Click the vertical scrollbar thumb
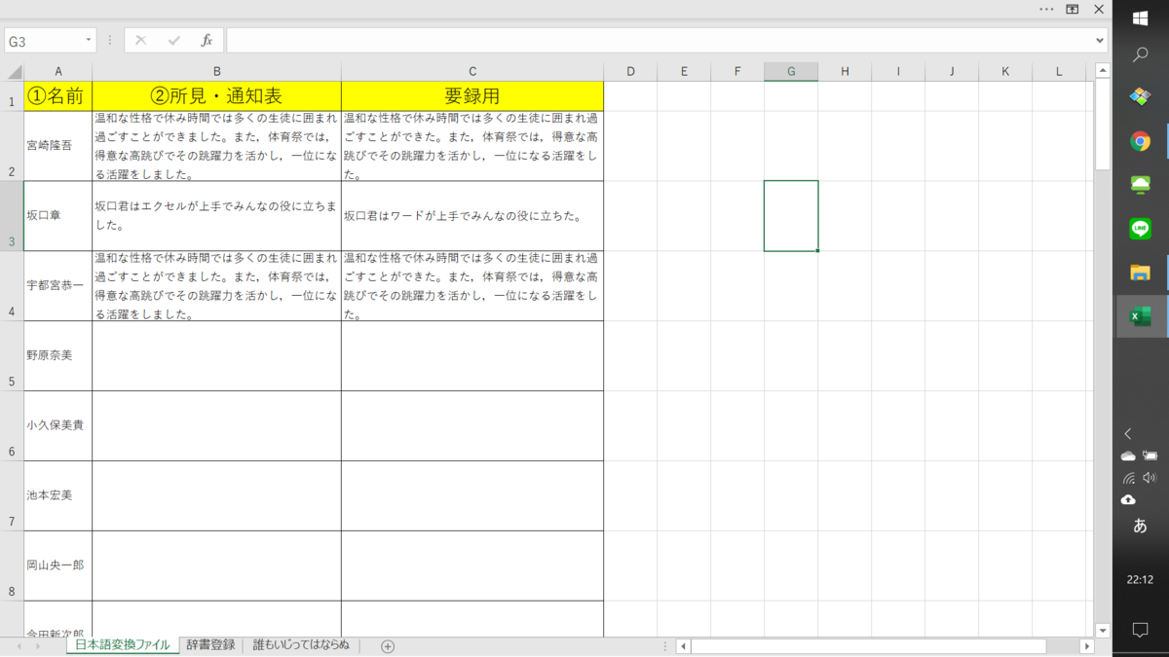The height and width of the screenshot is (657, 1169). click(1103, 125)
